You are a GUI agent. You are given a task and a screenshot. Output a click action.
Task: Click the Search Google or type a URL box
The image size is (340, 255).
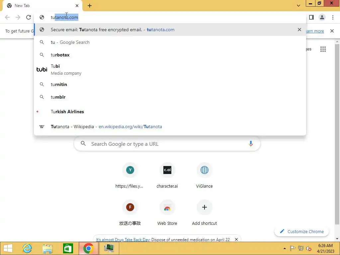[167, 144]
